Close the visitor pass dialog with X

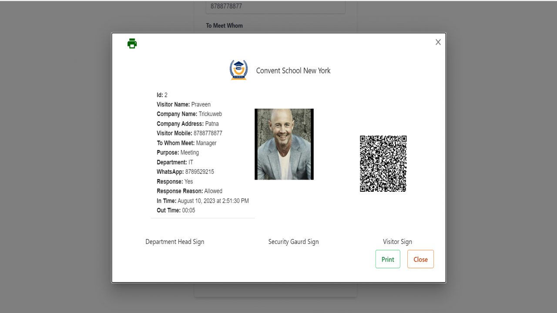[438, 42]
